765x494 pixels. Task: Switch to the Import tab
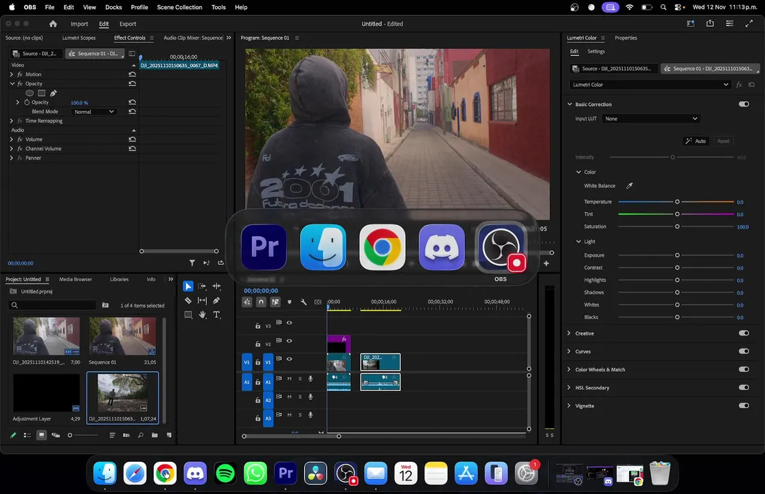[x=79, y=24]
